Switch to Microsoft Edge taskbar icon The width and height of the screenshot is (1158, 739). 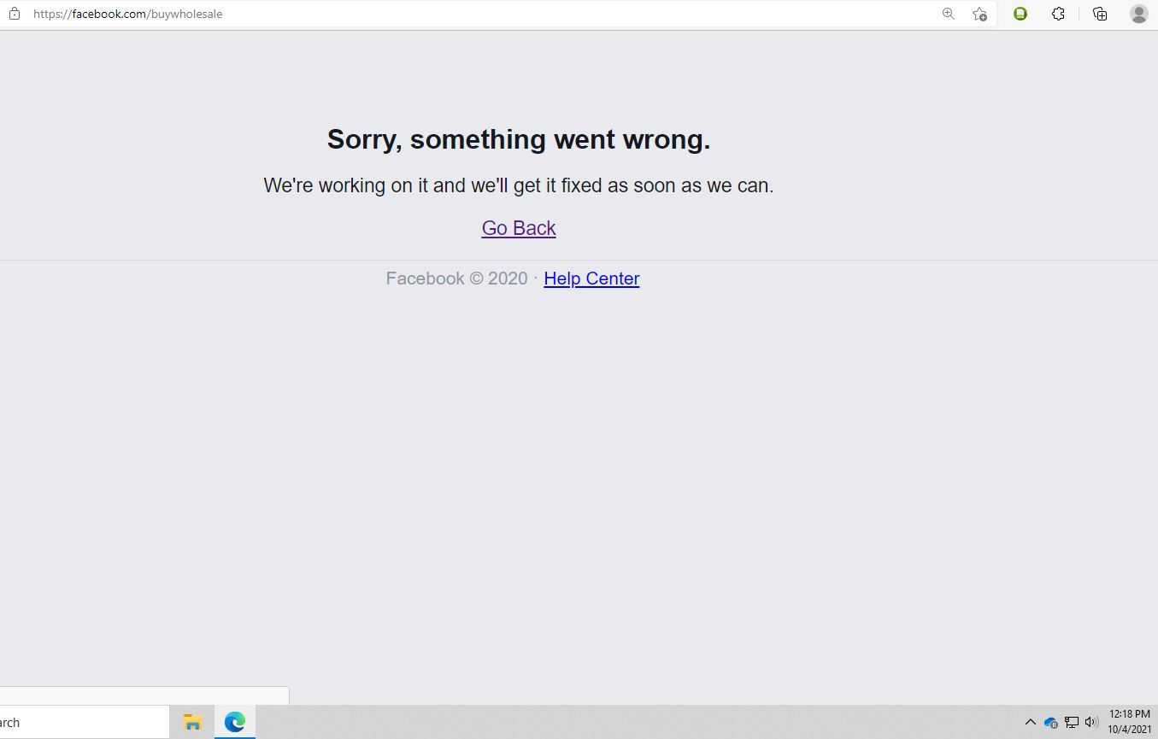tap(235, 722)
